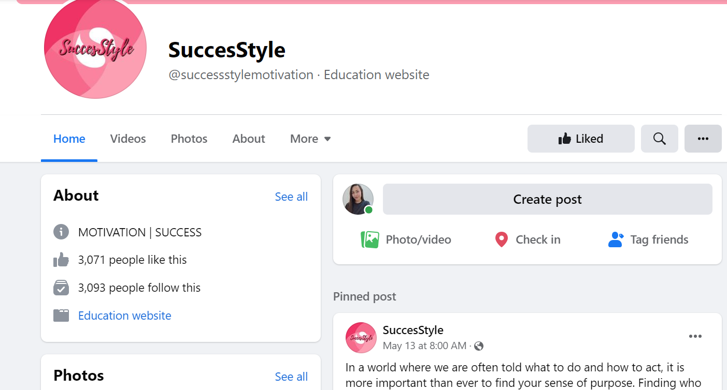Click the Check in location pin
The width and height of the screenshot is (727, 390).
(x=501, y=239)
